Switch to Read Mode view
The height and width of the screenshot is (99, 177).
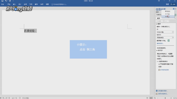click(147, 98)
